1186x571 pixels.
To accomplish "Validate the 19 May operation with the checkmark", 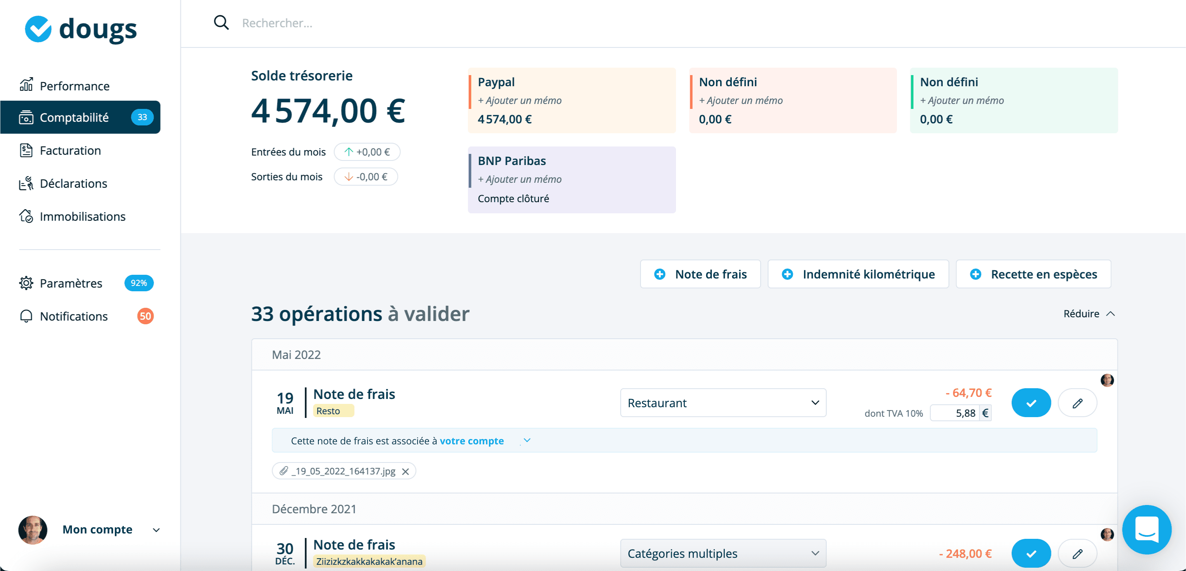I will coord(1031,403).
